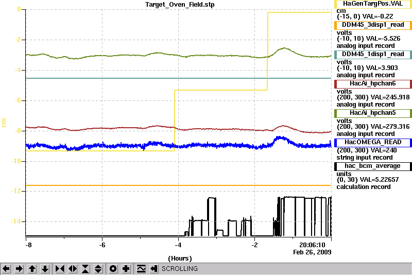Click the plus crosshair icon in toolbar
The image size is (412, 275).
pos(126,269)
